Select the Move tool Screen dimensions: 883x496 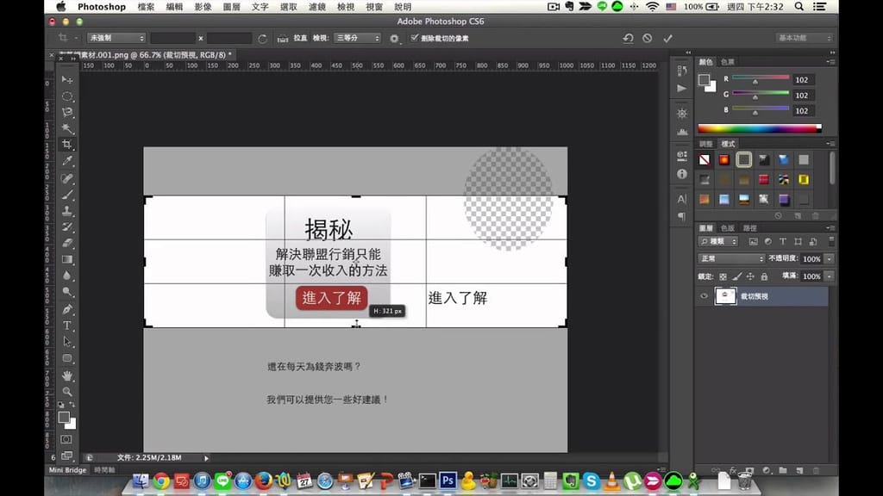point(67,80)
